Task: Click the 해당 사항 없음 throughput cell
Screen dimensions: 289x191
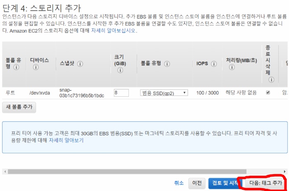Action: coord(241,93)
